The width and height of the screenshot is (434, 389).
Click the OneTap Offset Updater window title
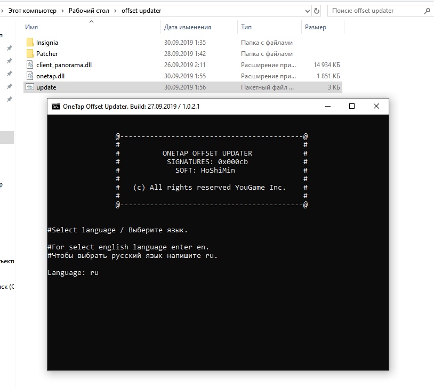[x=131, y=107]
